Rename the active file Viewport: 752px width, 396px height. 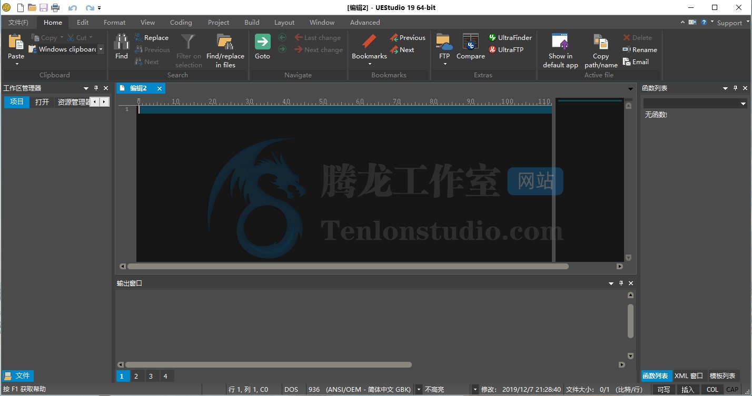point(640,49)
